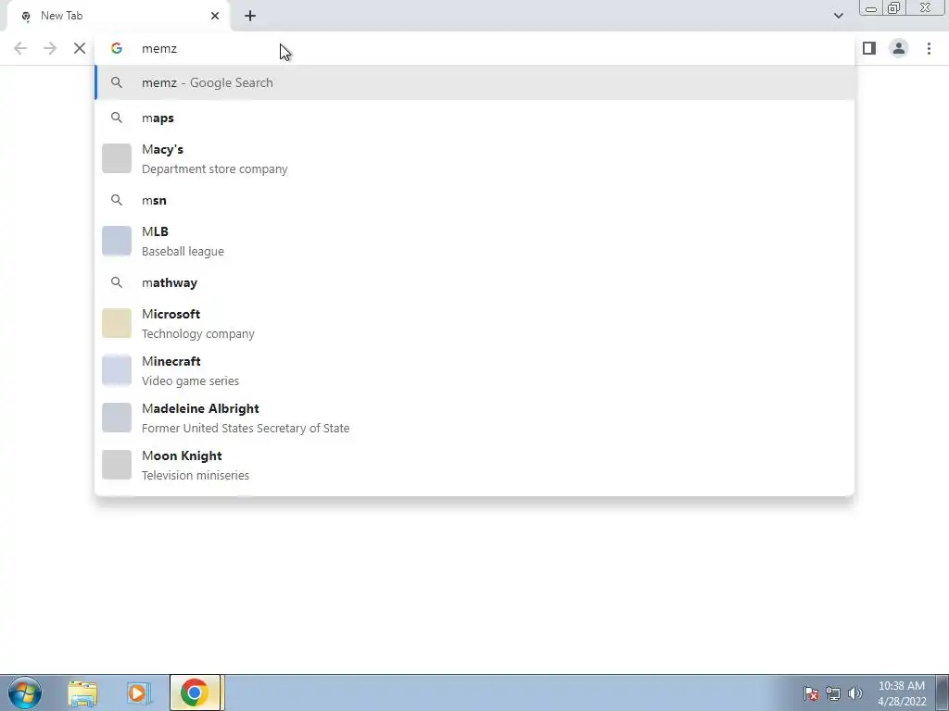Go back with the back arrow
949x711 pixels.
20,48
